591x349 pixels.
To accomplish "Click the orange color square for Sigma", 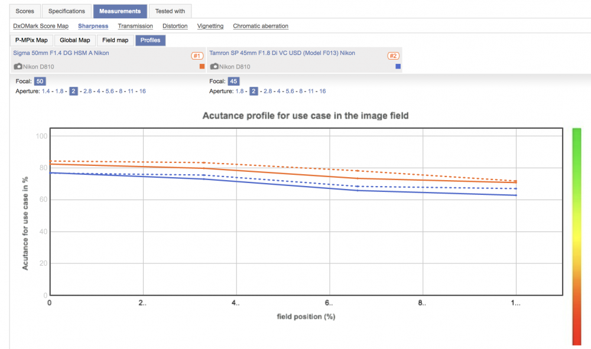I will click(202, 66).
